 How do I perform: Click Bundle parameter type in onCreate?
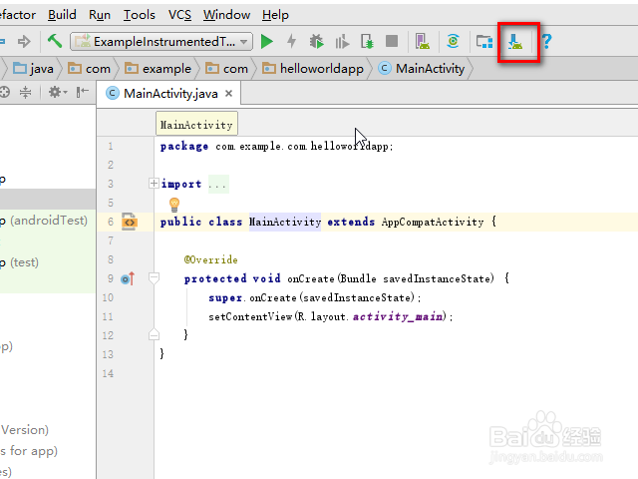click(x=358, y=278)
